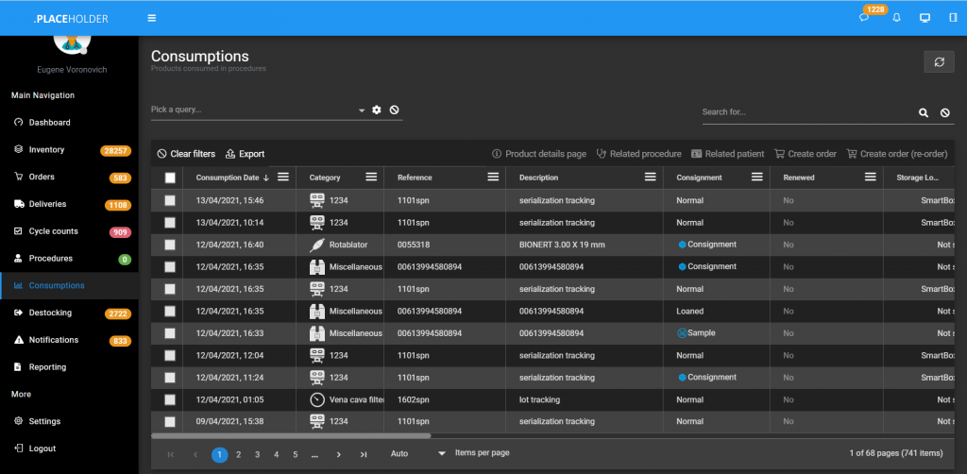
Task: Click the hamburger menu icon in top bar
Action: (x=152, y=18)
